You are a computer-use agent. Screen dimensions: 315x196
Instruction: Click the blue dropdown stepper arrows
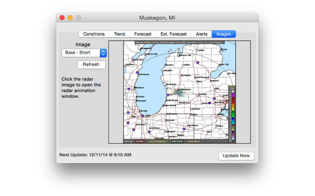pos(103,53)
